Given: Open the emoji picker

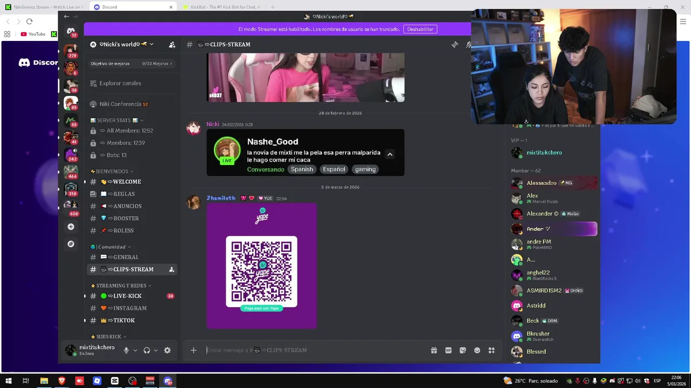Looking at the screenshot, I should click(477, 350).
